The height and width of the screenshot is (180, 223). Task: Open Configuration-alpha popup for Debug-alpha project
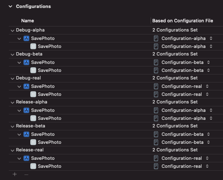(211, 38)
